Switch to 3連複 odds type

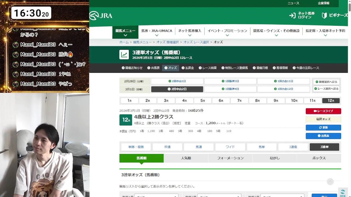[x=293, y=147]
